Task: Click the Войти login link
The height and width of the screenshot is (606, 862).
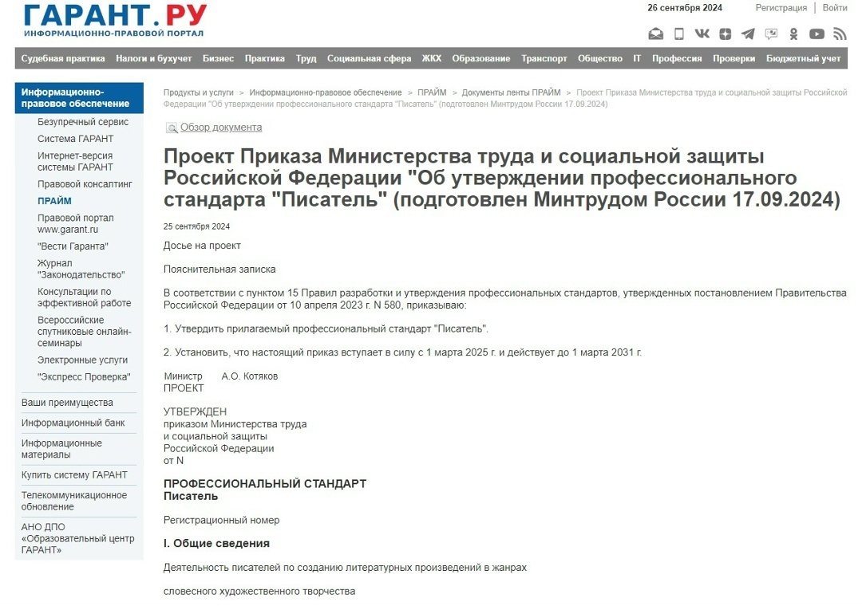Action: 835,8
